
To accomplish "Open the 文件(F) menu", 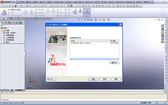I will 21,2.
